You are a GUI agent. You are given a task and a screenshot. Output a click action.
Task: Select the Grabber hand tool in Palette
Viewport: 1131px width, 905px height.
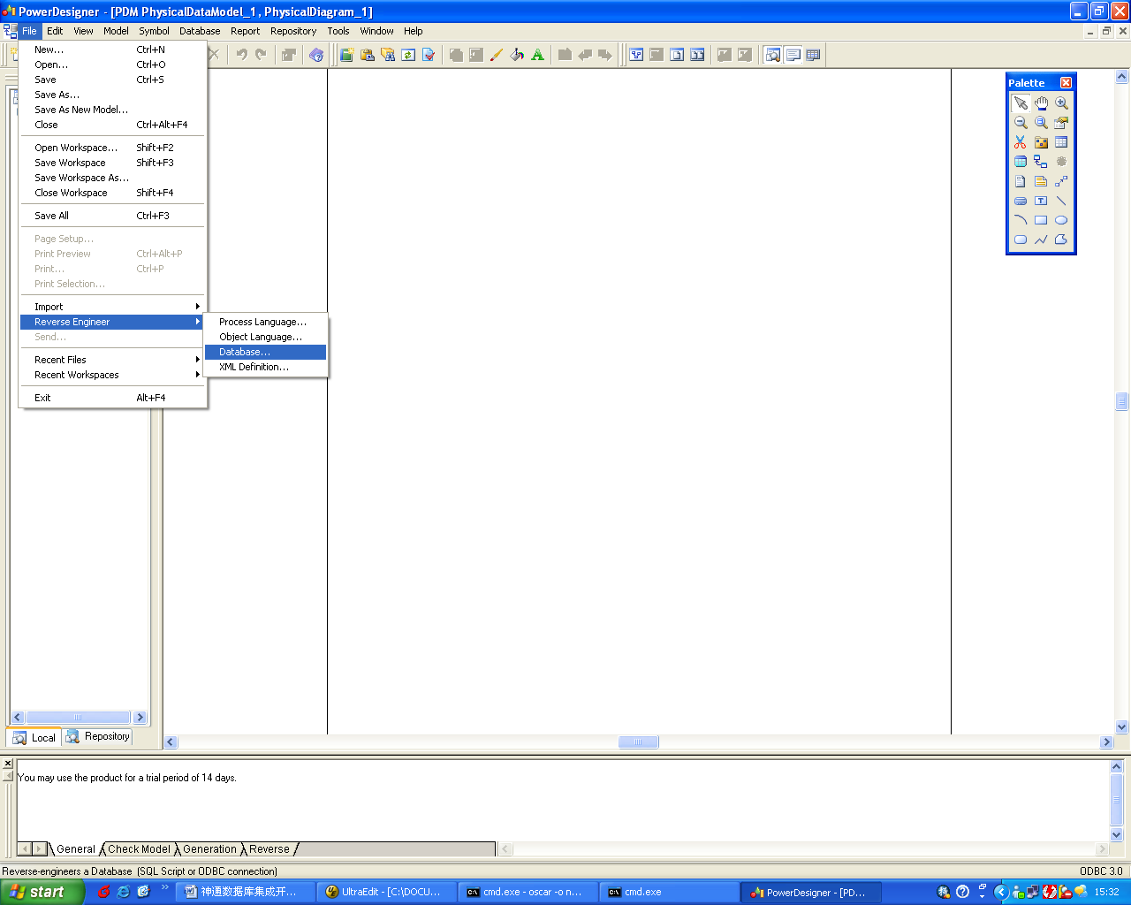click(x=1041, y=103)
